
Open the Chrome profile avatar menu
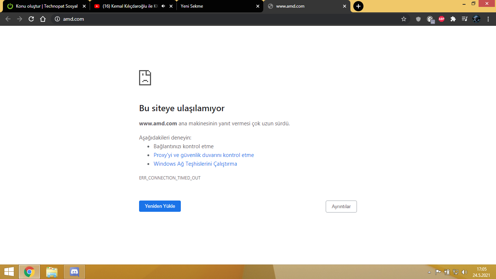[476, 19]
